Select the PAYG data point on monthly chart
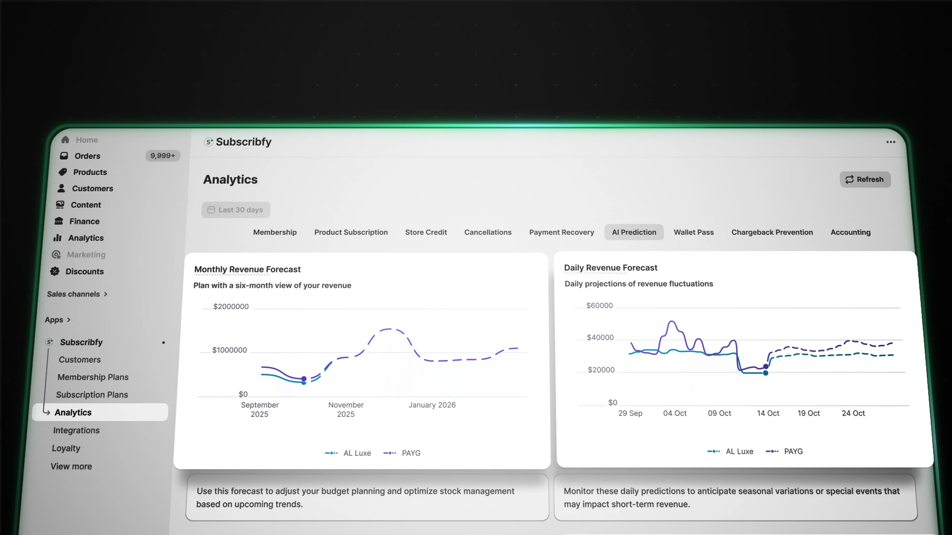The image size is (952, 535). coord(304,379)
